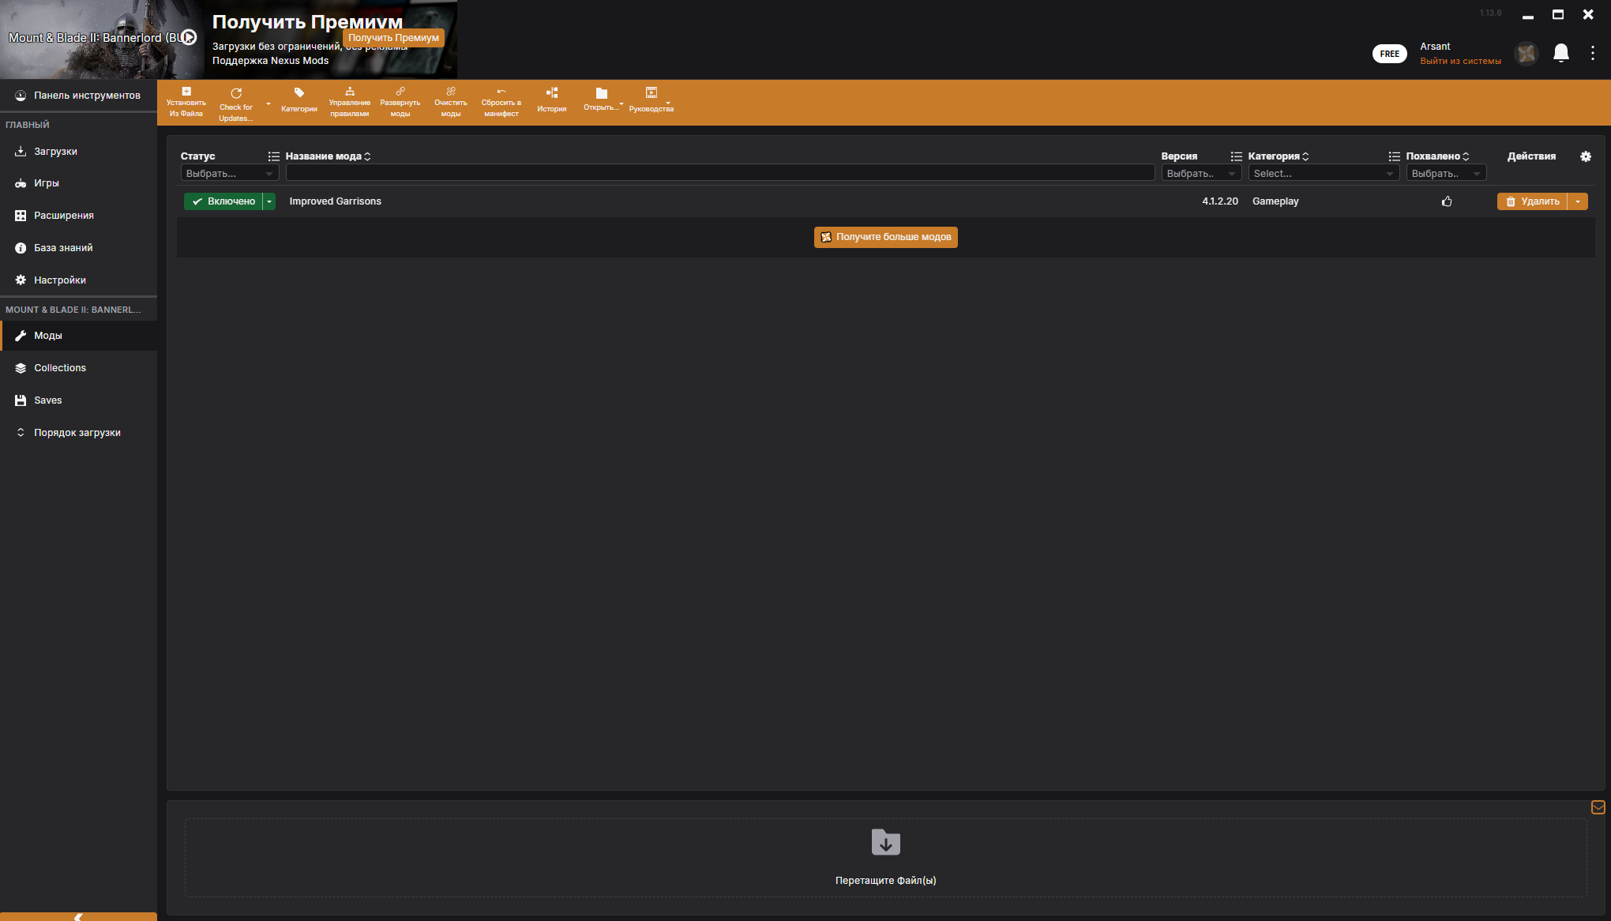Collapse sidebar with chevron arrow
This screenshot has height=921, width=1611.
pos(78,916)
